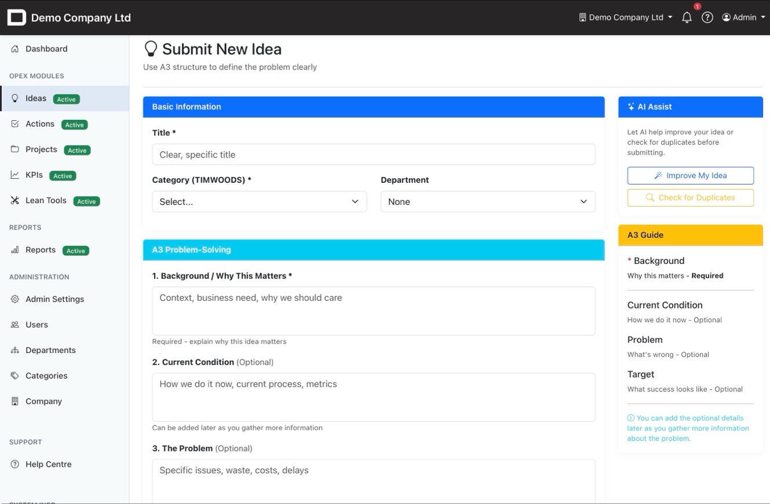Click the help question-mark icon in the top bar
Screen dimensions: 770x504
pos(707,17)
